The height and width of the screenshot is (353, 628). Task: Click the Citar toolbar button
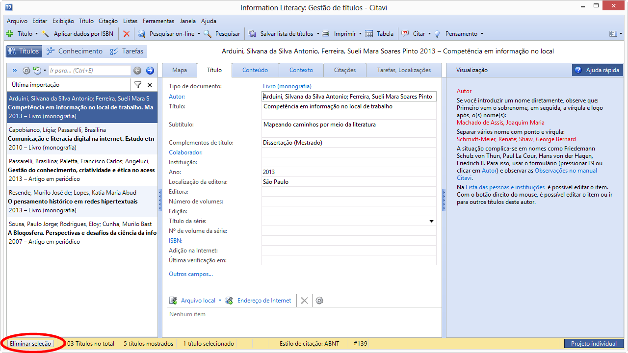tap(414, 34)
